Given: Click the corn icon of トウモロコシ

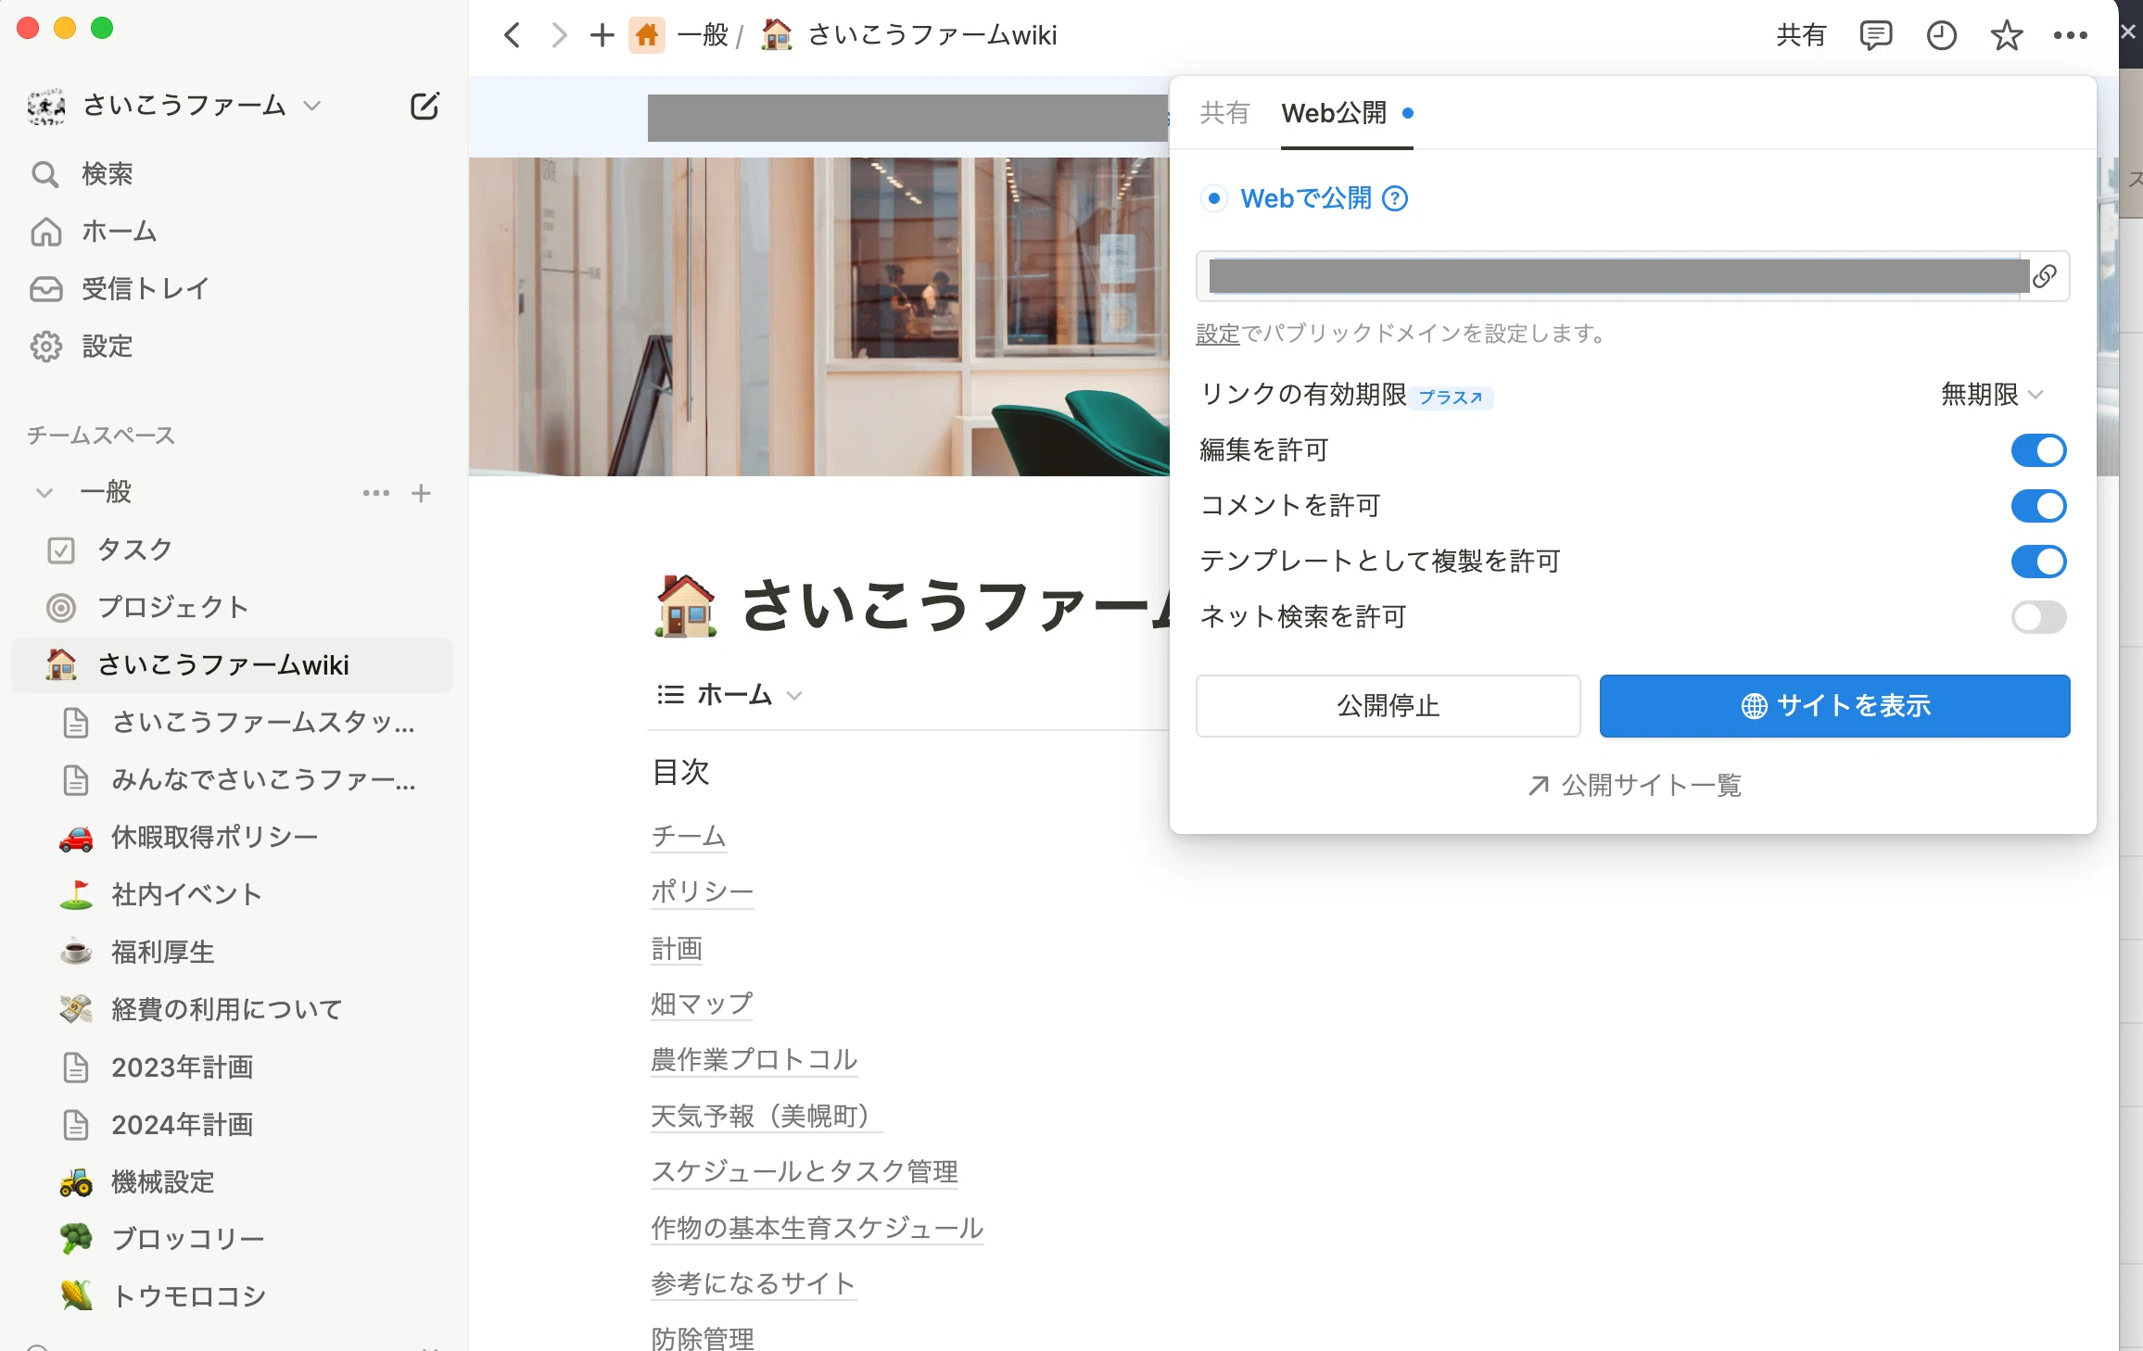Looking at the screenshot, I should pos(76,1296).
